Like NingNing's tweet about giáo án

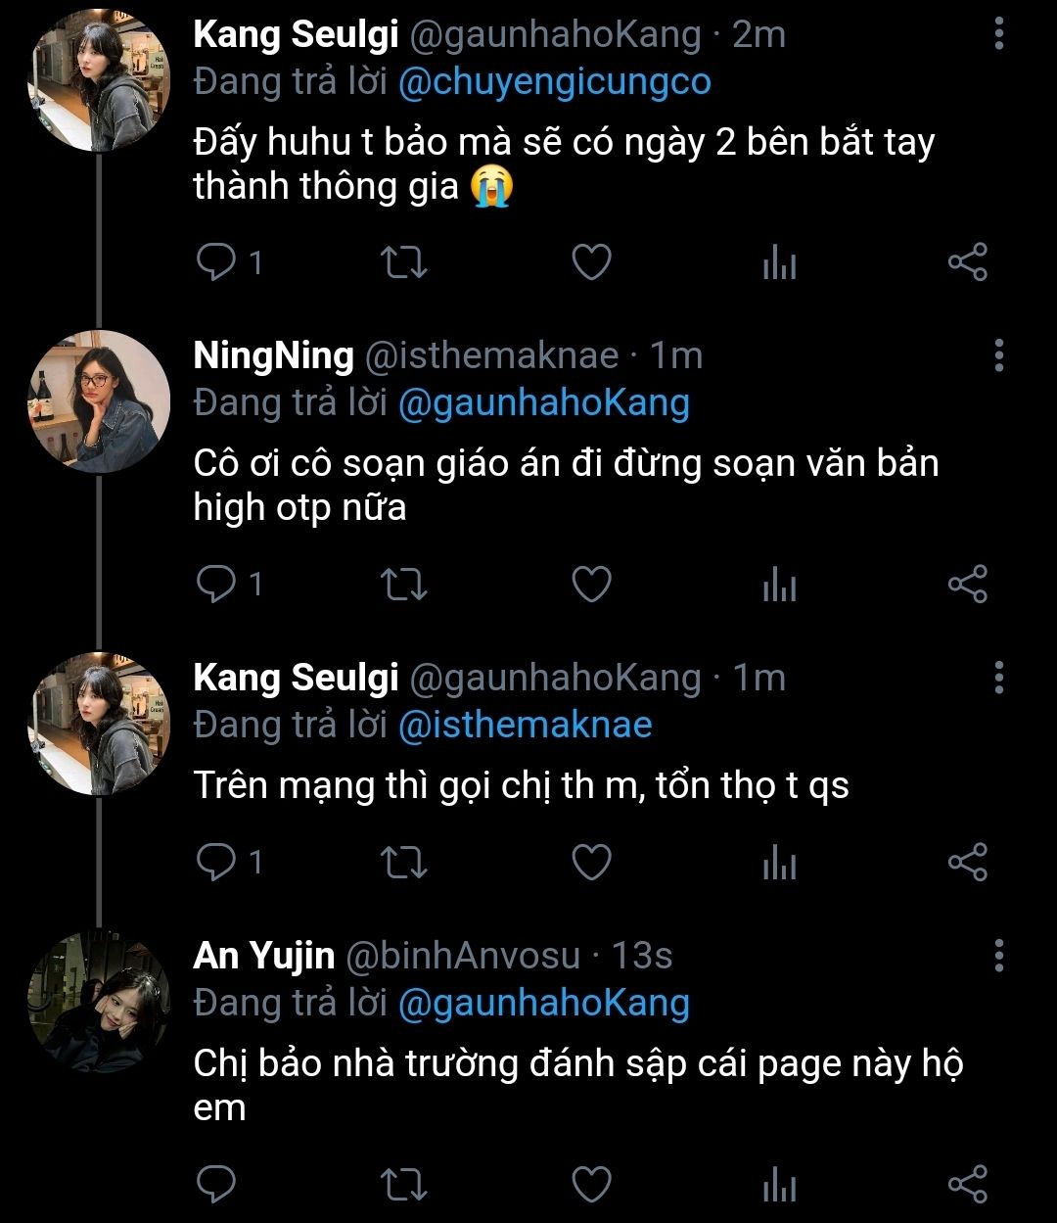coord(591,585)
